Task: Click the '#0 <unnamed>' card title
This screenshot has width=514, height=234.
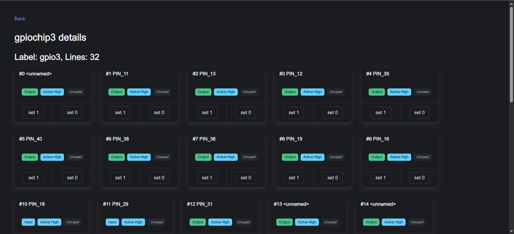Action: point(35,74)
